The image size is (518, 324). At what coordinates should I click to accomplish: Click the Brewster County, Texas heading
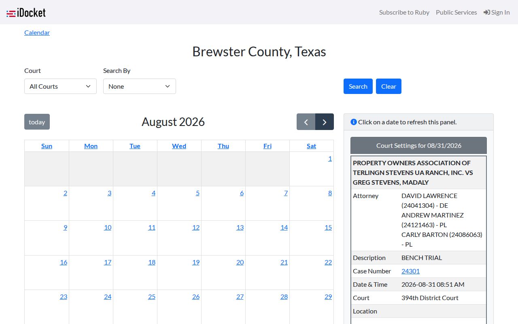259,52
